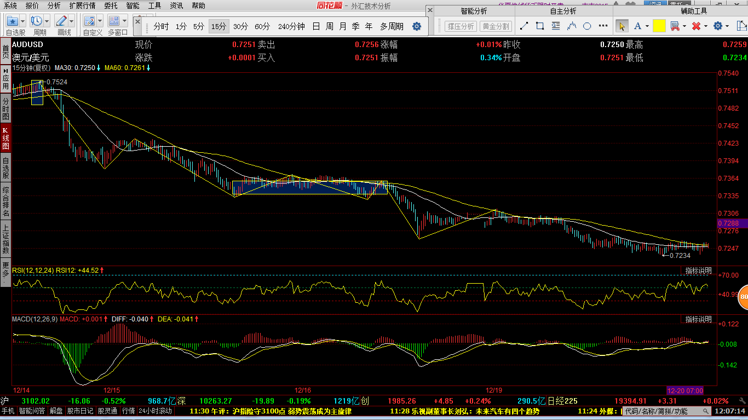Switch to 1分 period

(x=181, y=26)
